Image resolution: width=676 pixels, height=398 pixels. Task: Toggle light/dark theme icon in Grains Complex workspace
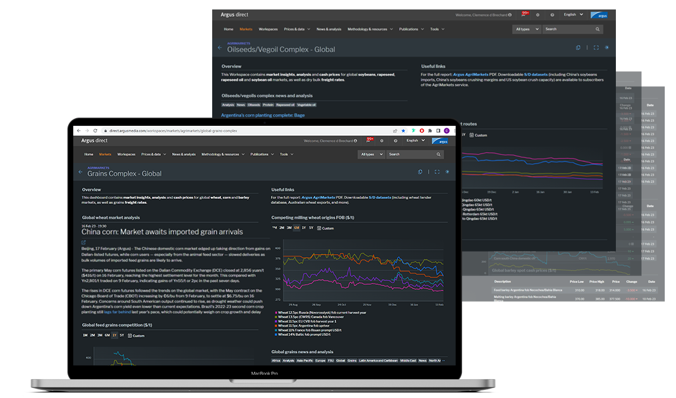click(x=448, y=172)
